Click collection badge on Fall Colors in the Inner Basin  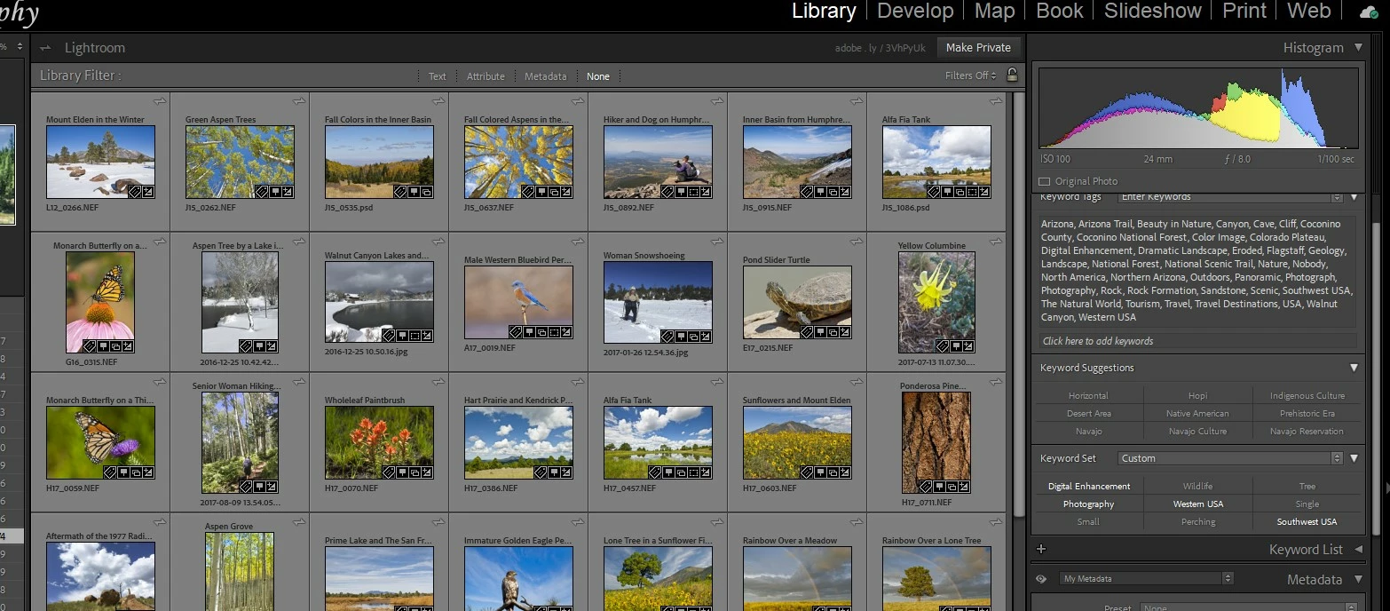(x=426, y=192)
